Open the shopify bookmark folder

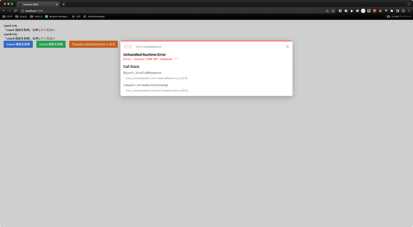click(21, 16)
